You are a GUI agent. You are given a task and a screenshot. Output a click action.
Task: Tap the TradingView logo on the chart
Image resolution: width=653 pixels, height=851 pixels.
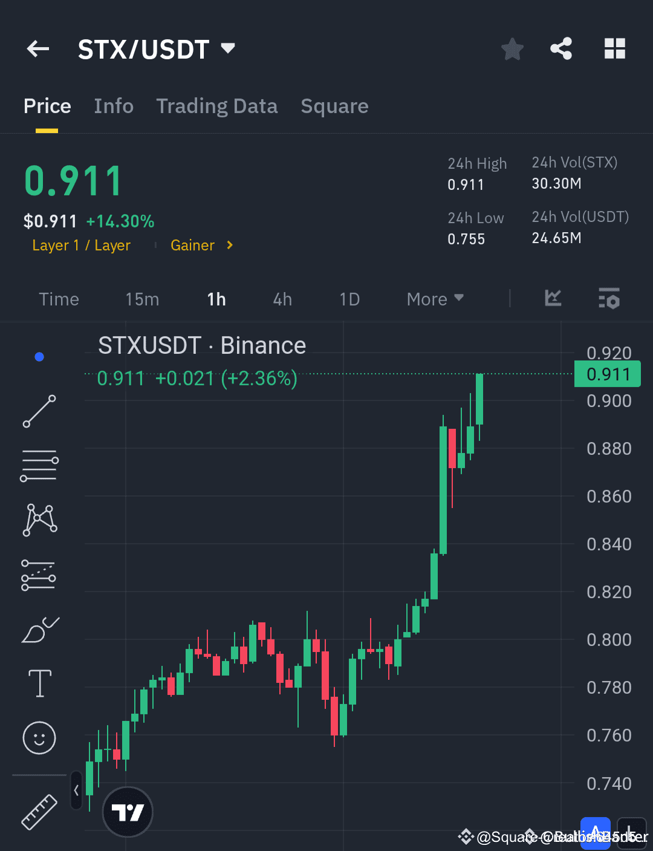[x=128, y=812]
